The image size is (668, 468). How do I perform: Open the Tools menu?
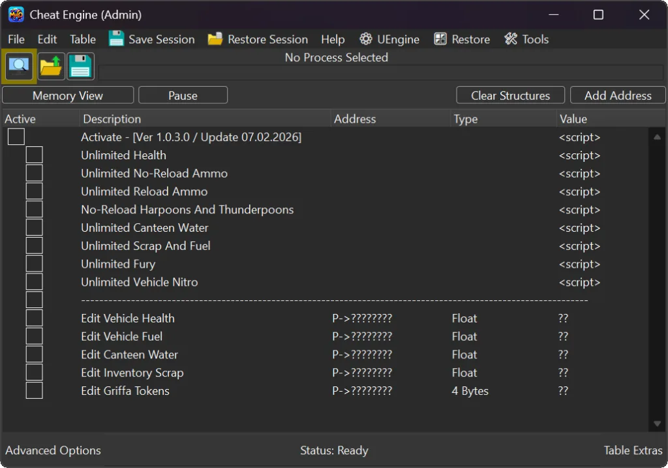535,39
